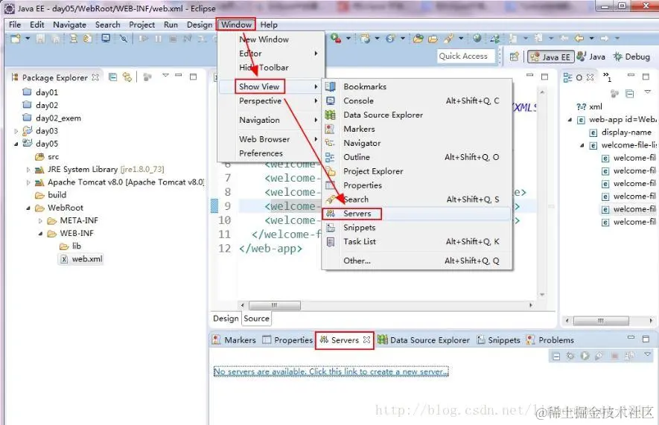Screen dimensions: 659x425
Task: Choose Servers from the Show View submenu
Action: point(416,214)
